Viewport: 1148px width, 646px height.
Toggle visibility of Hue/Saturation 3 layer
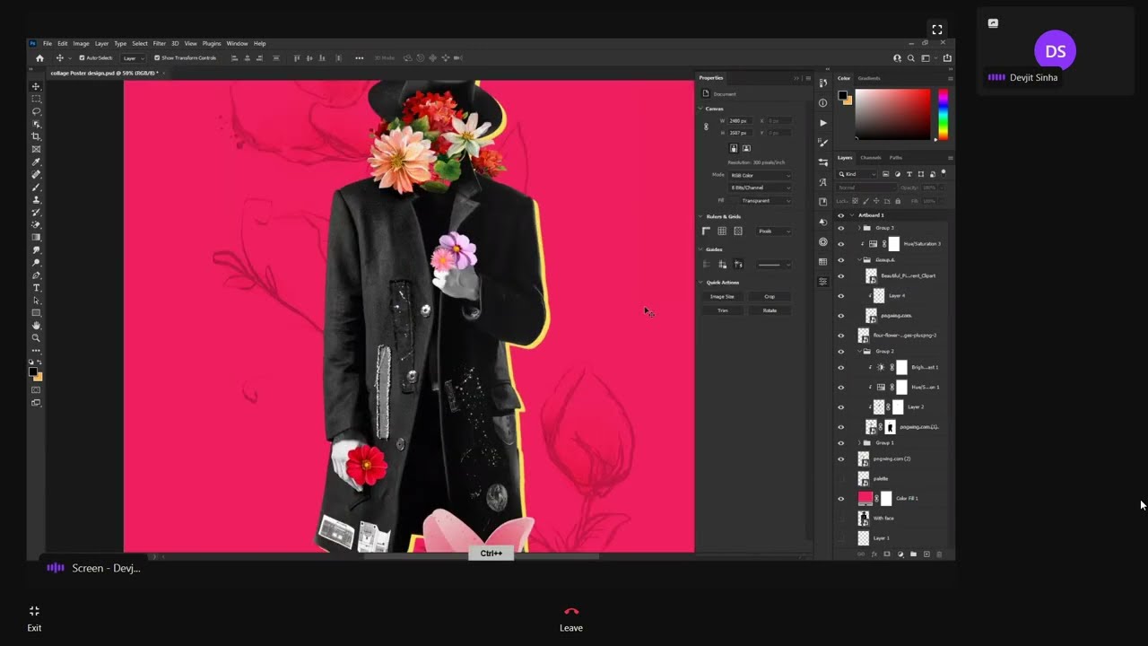(840, 244)
